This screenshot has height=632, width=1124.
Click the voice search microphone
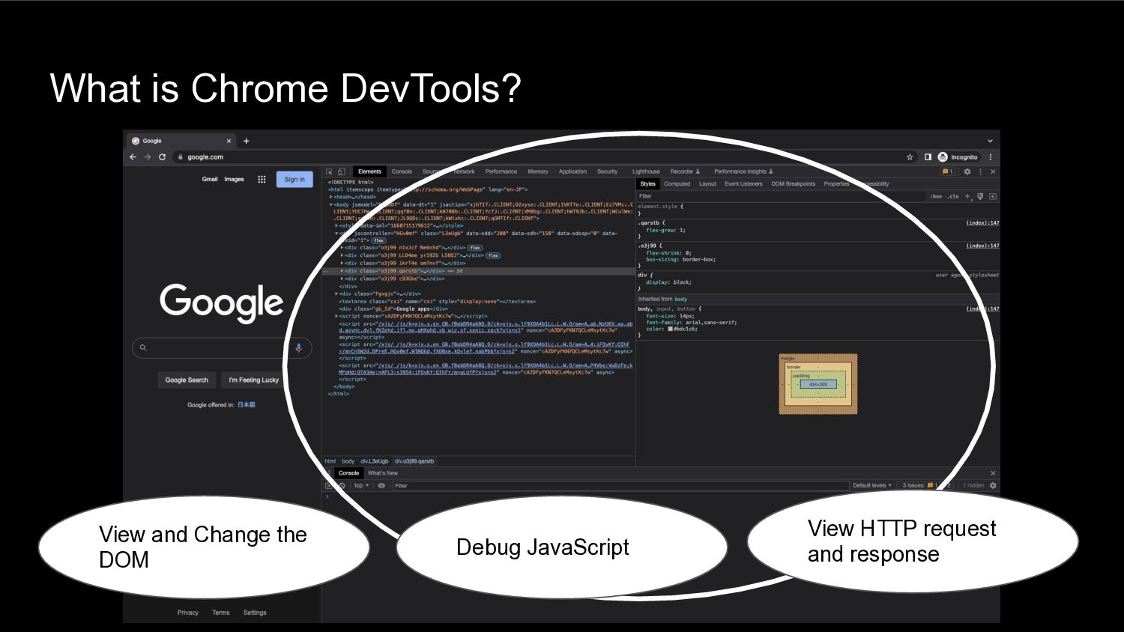[298, 347]
